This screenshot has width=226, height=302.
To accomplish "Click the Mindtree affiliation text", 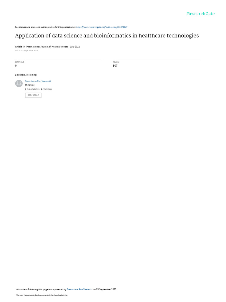I will pos(30,85).
